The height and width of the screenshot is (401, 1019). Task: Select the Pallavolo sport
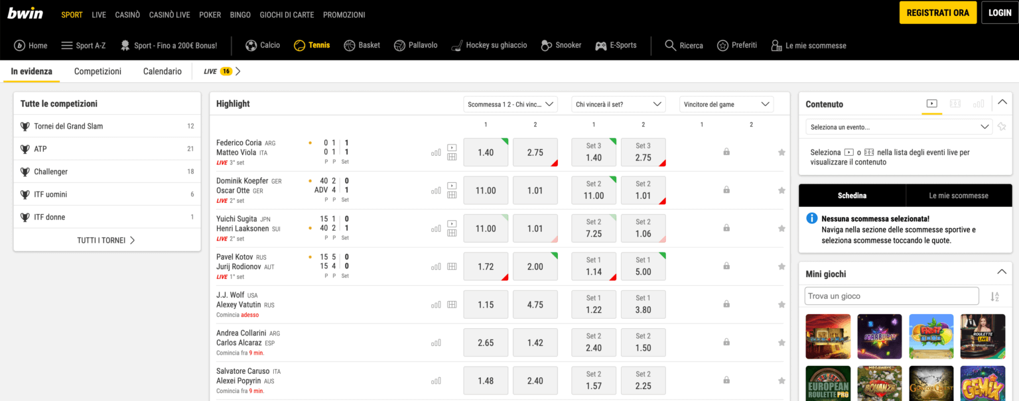(416, 46)
